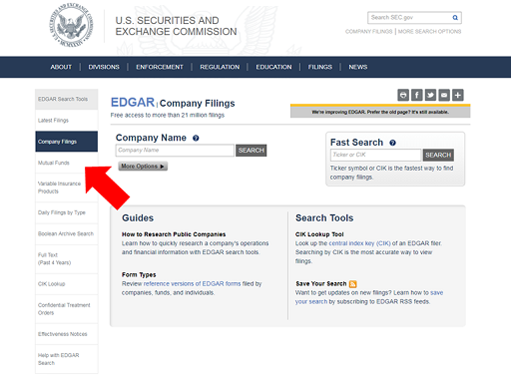Image resolution: width=511 pixels, height=379 pixels.
Task: Click the RSS feed icon
Action: (353, 284)
